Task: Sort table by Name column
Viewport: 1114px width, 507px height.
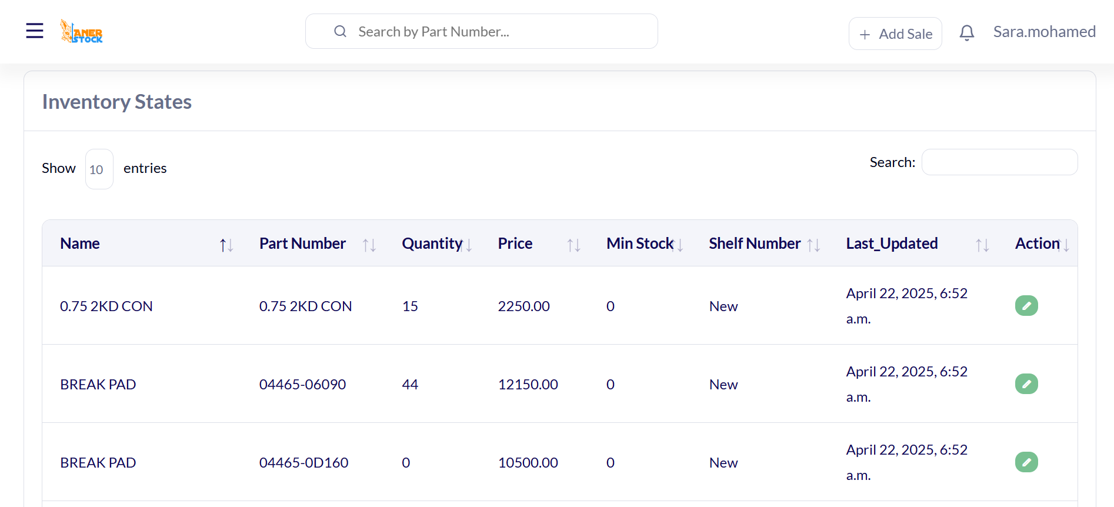Action: click(80, 244)
